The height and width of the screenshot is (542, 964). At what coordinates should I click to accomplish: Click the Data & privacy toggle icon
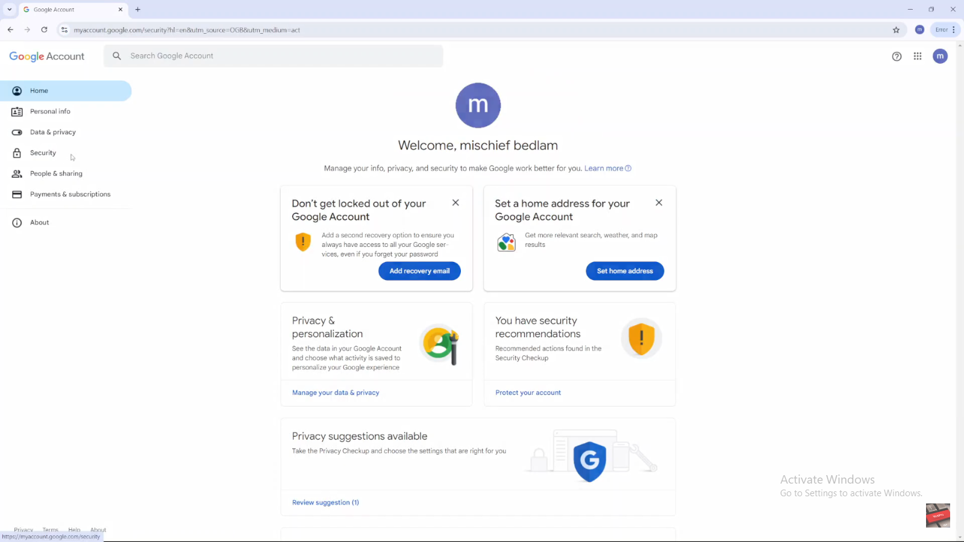[x=17, y=132]
